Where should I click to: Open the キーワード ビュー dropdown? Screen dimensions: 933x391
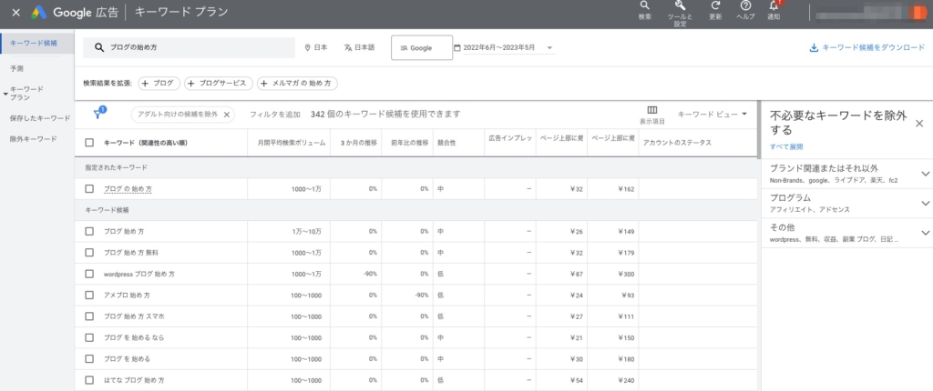713,114
